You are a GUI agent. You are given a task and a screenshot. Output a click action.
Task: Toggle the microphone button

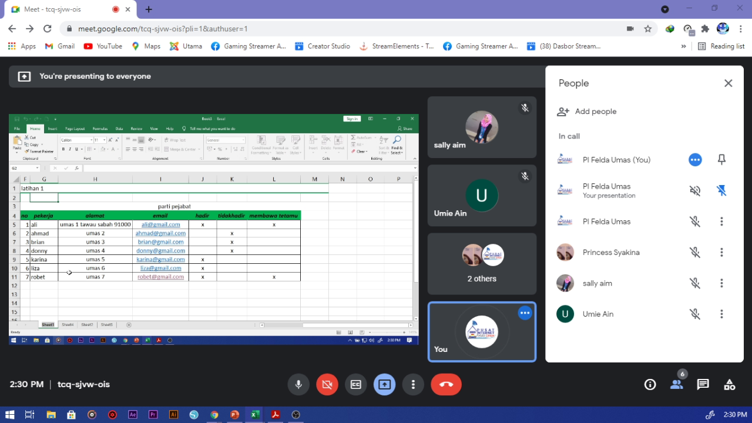click(x=298, y=384)
